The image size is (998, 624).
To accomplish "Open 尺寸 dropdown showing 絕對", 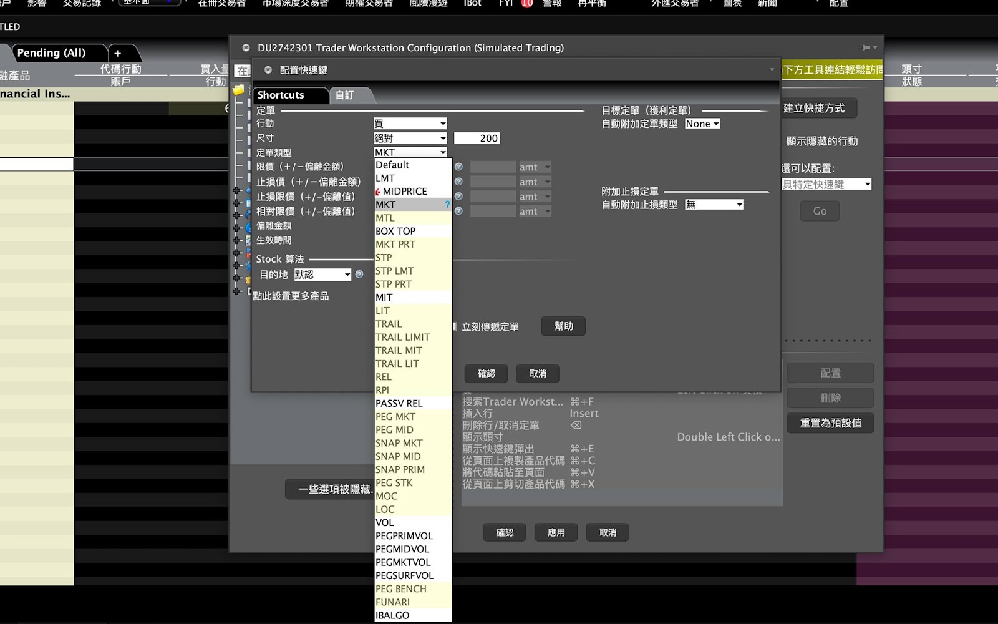I will tap(410, 139).
